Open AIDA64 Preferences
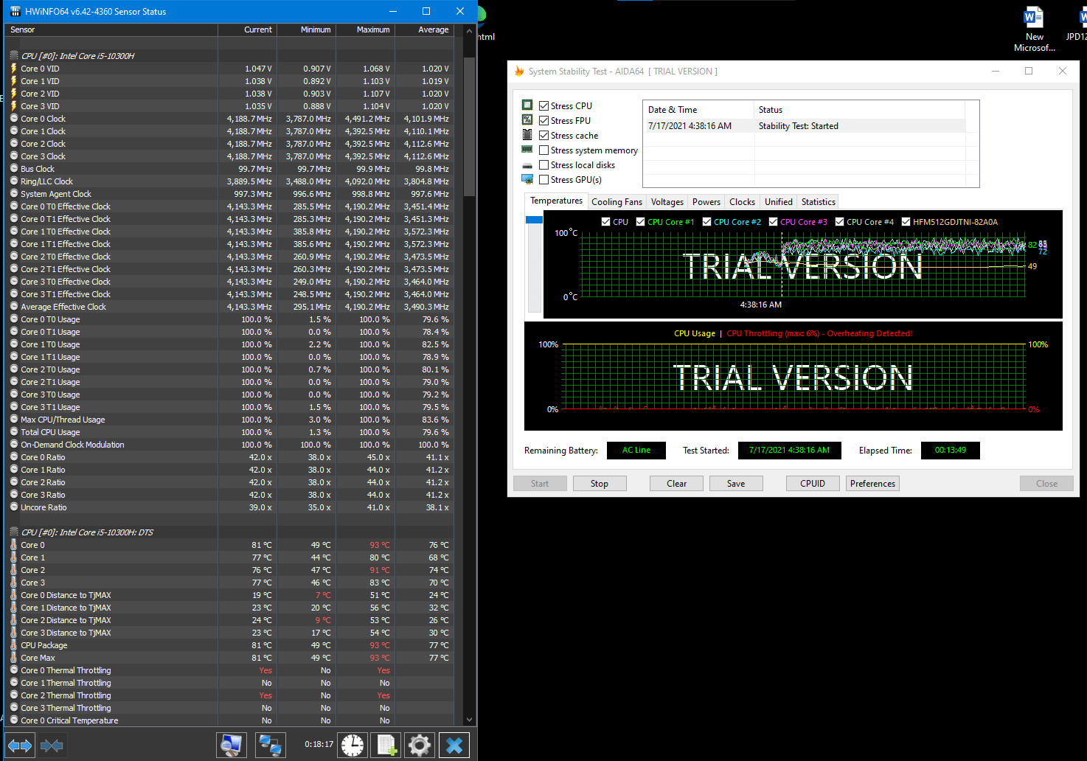 tap(872, 484)
